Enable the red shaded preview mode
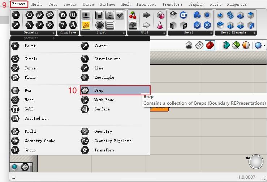Image resolution: width=267 pixels, height=182 pixels. 210,45
